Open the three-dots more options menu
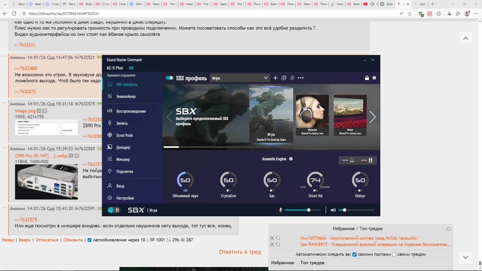This screenshot has height=271, width=482. [x=301, y=78]
